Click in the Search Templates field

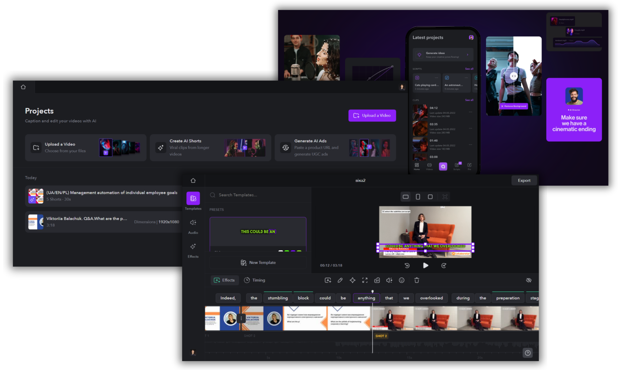(258, 195)
